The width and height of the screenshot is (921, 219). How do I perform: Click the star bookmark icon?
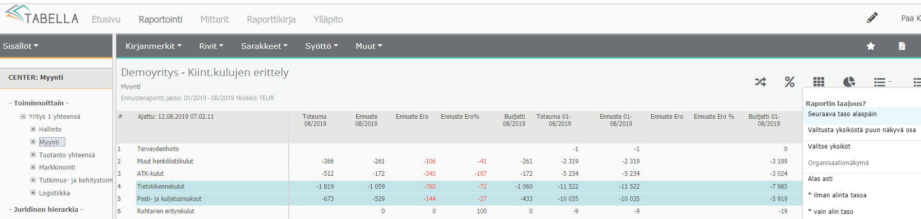coord(871,46)
